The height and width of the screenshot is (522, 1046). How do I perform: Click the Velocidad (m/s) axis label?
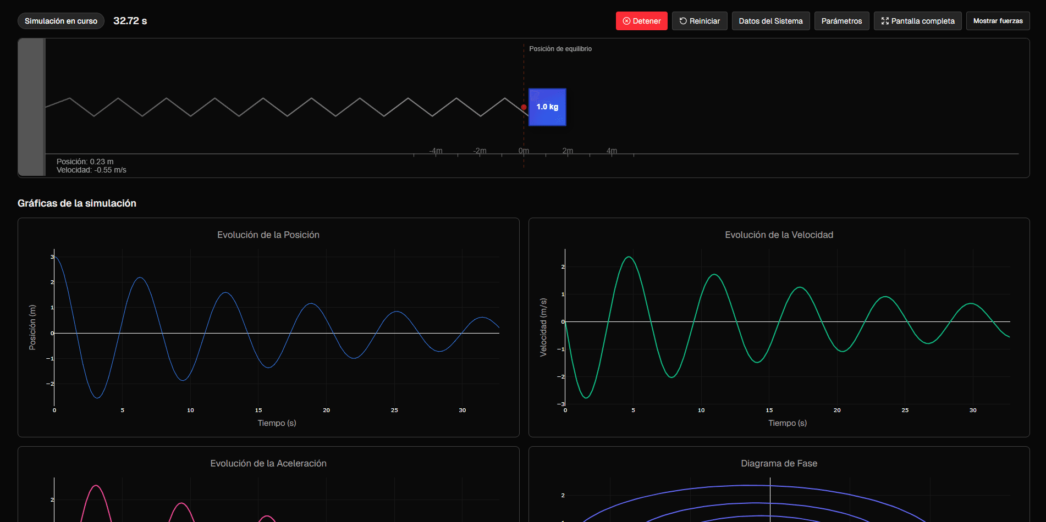543,327
